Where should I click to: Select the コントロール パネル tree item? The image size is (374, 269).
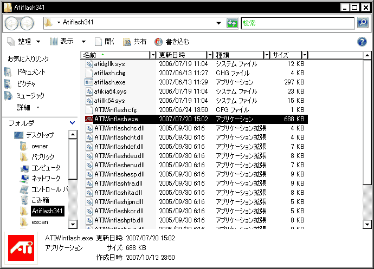50,189
